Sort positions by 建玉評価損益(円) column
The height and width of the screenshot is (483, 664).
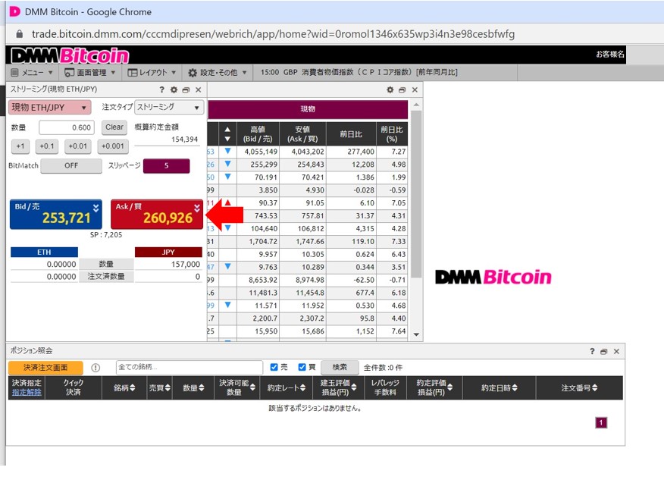[338, 387]
